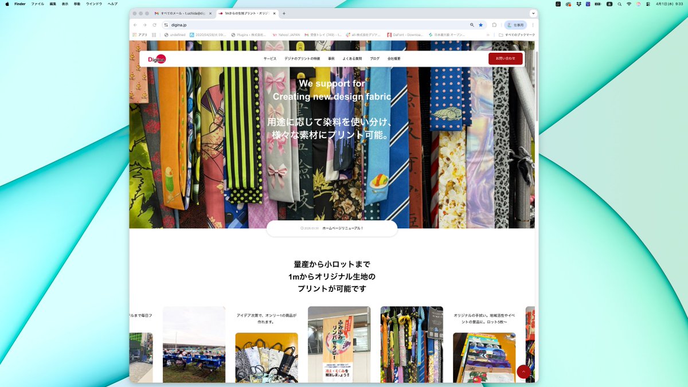688x387 pixels.
Task: Click the zoom magnifier icon in address bar
Action: pos(472,25)
